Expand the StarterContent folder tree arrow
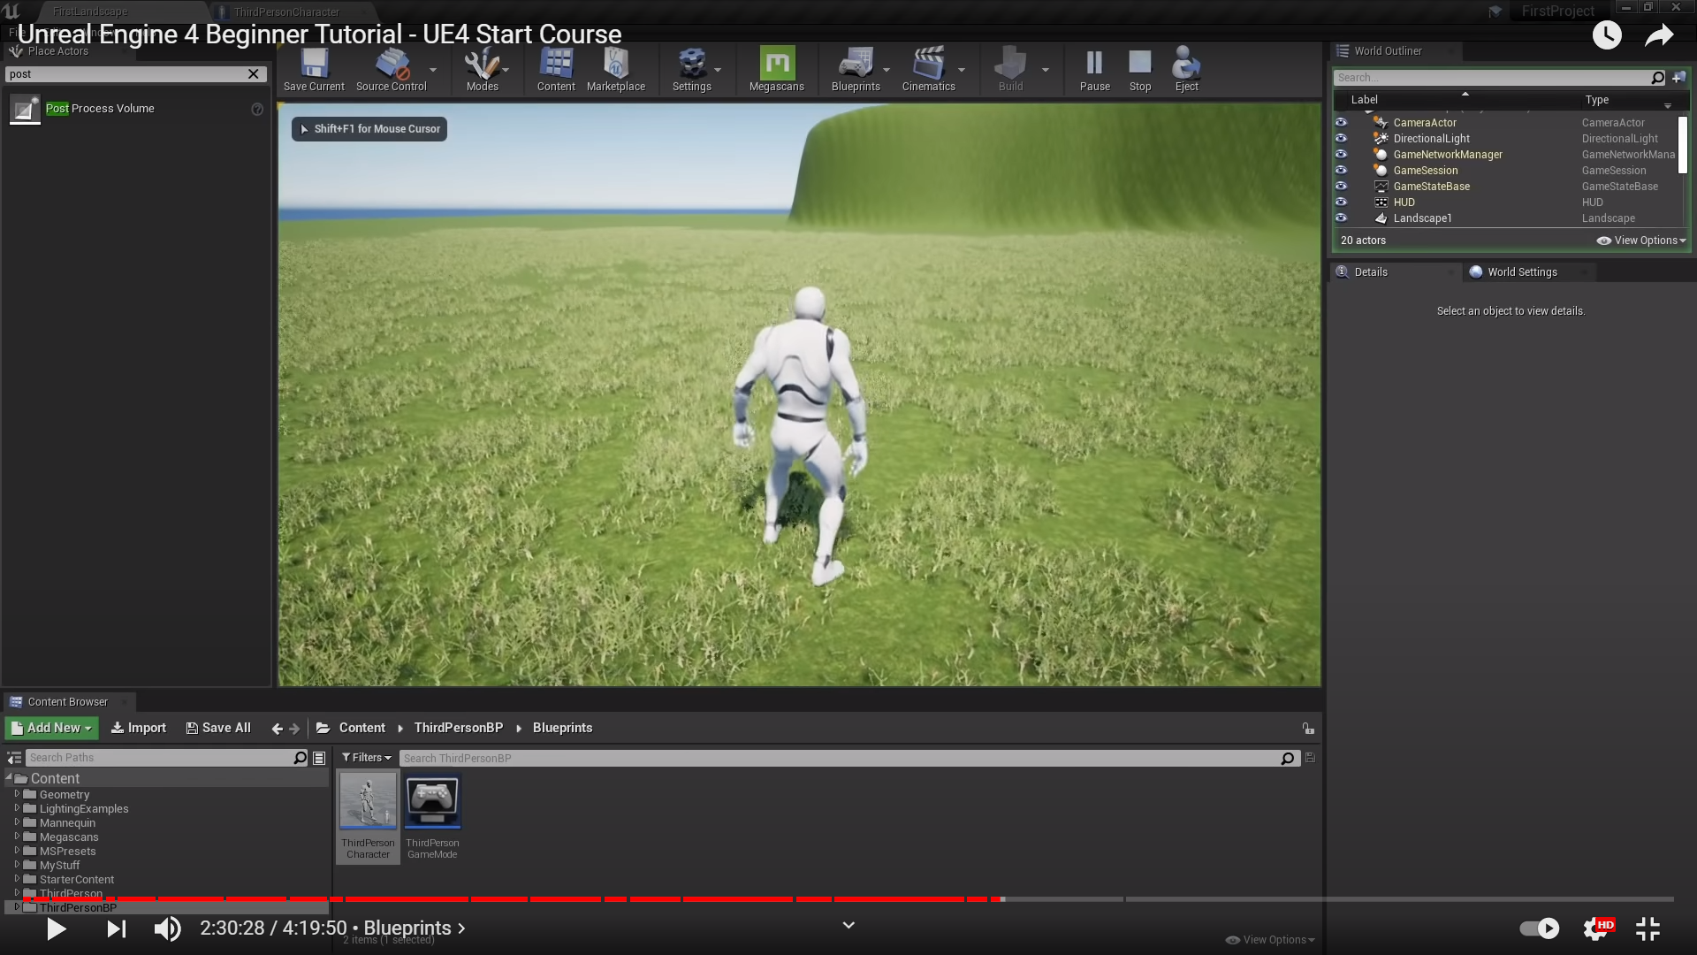 click(x=17, y=879)
